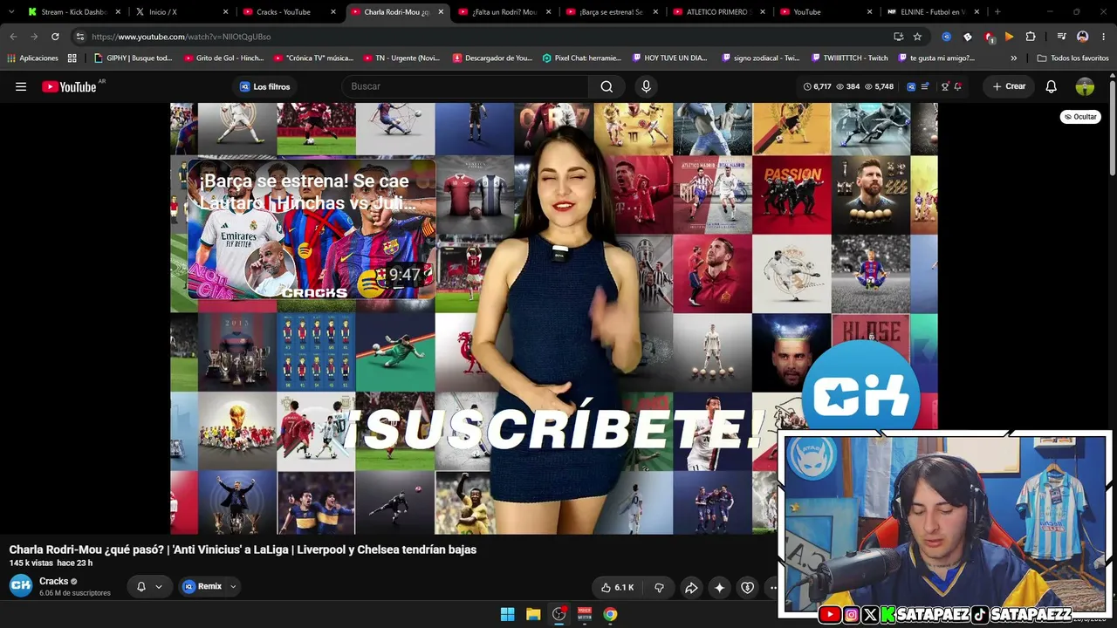1117x628 pixels.
Task: Open the Aplicaciones apps shortcut in bookmarks bar
Action: pos(32,58)
